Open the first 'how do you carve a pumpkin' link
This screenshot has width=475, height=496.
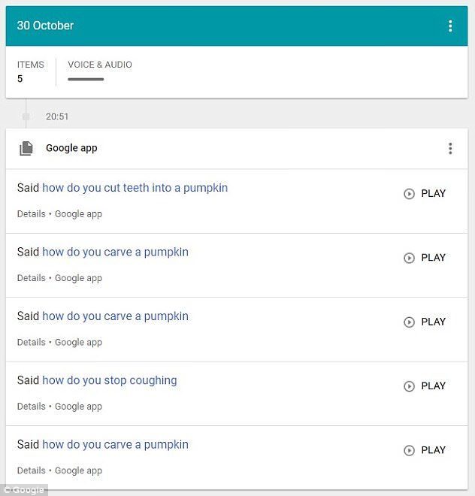tap(115, 252)
